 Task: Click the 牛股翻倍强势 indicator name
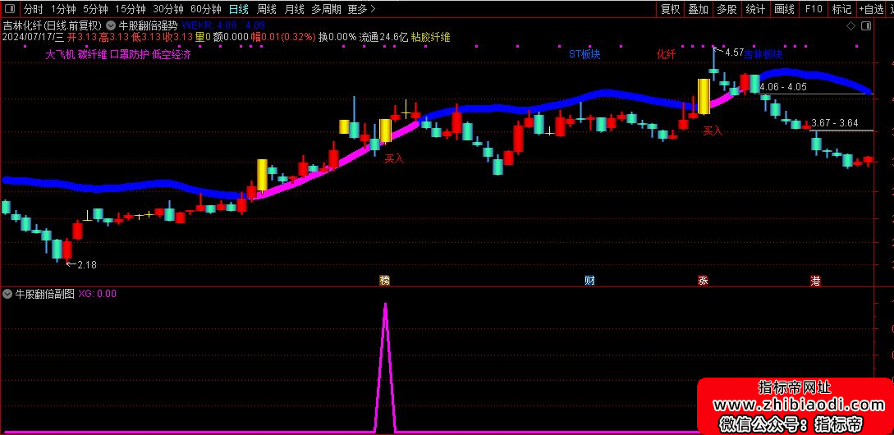click(149, 25)
